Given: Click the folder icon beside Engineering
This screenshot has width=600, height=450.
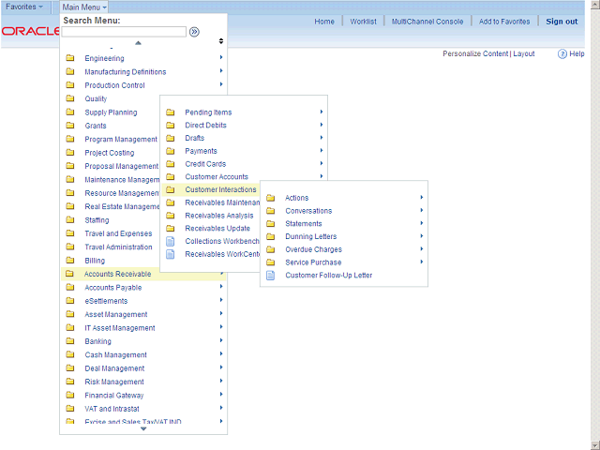Looking at the screenshot, I should pyautogui.click(x=70, y=59).
